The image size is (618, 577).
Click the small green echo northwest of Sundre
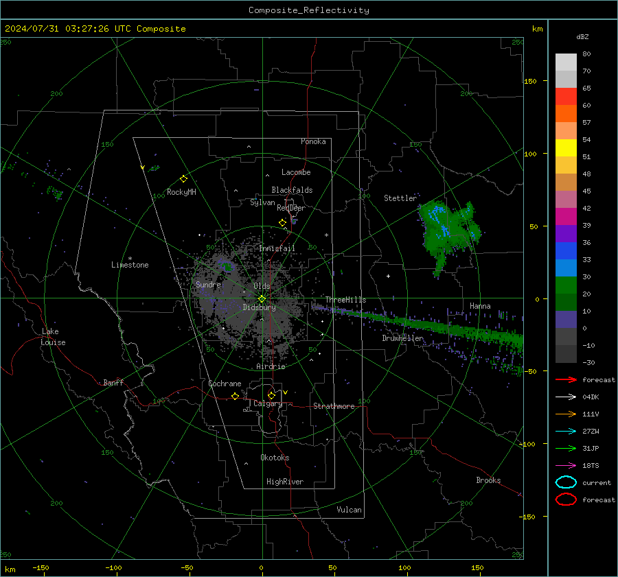227,267
